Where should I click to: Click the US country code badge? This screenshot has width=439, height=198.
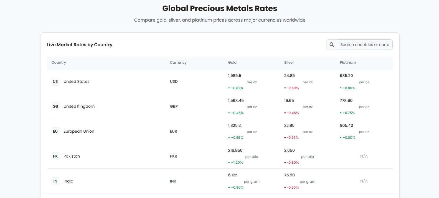coord(55,81)
